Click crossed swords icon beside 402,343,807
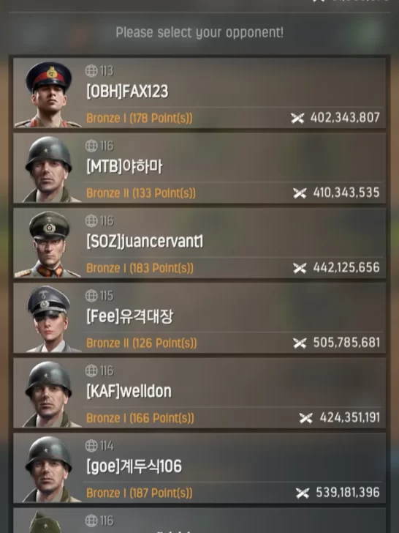 (297, 119)
